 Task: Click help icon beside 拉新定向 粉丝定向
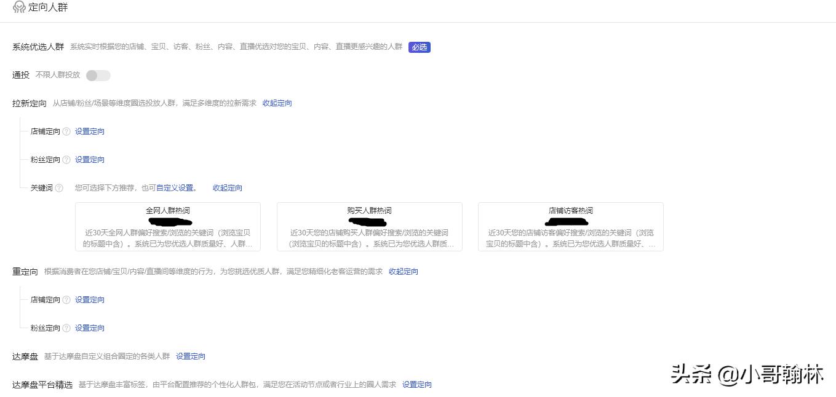66,160
